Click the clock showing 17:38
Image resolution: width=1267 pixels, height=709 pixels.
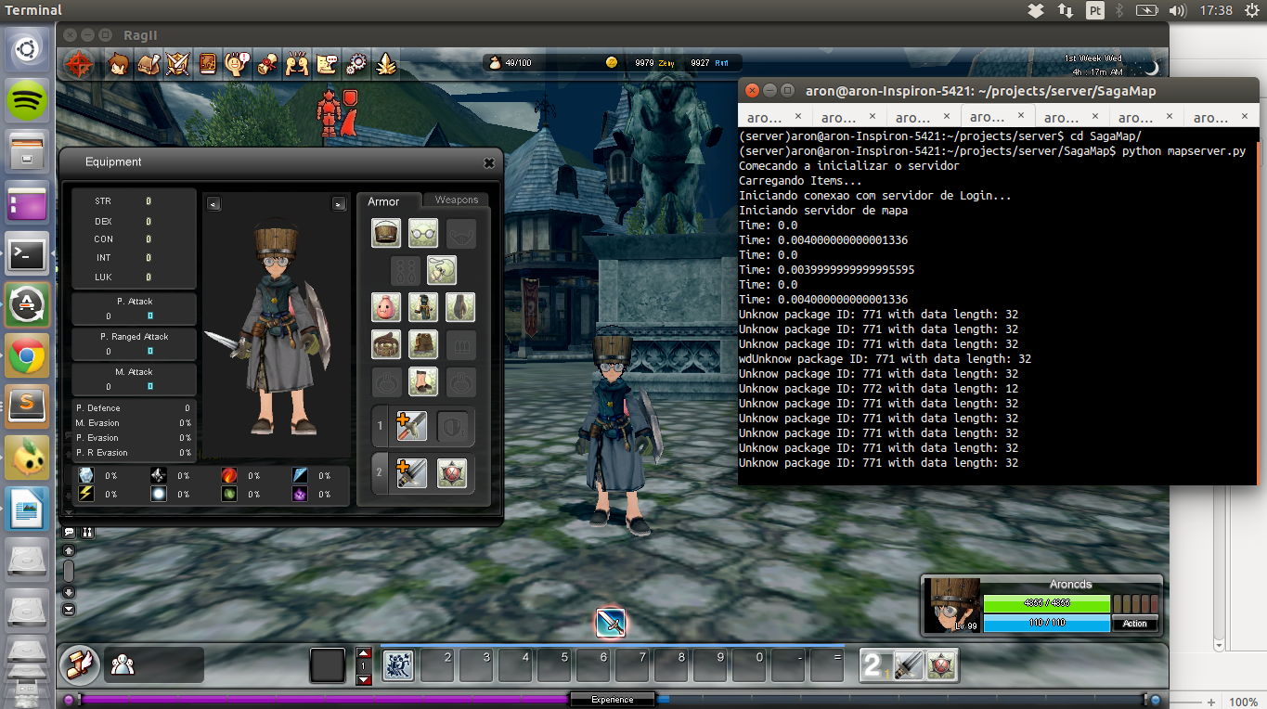pyautogui.click(x=1216, y=10)
